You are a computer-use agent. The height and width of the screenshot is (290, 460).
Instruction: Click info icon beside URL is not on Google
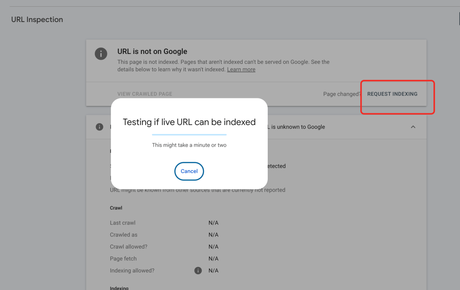tap(101, 54)
